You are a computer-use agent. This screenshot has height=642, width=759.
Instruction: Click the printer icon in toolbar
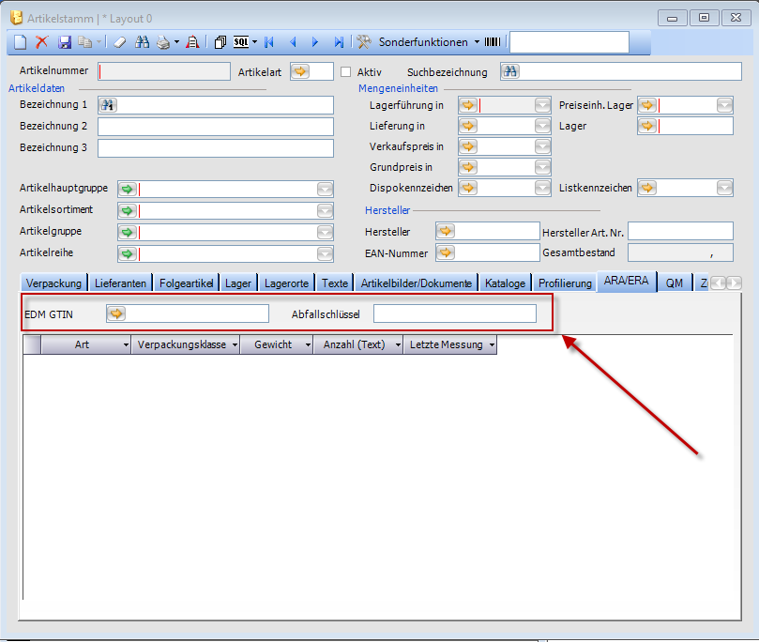[x=163, y=42]
